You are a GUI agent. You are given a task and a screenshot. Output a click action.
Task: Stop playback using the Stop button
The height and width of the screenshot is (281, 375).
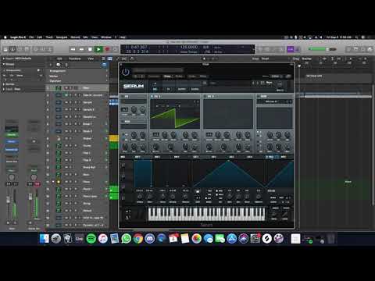click(x=90, y=49)
